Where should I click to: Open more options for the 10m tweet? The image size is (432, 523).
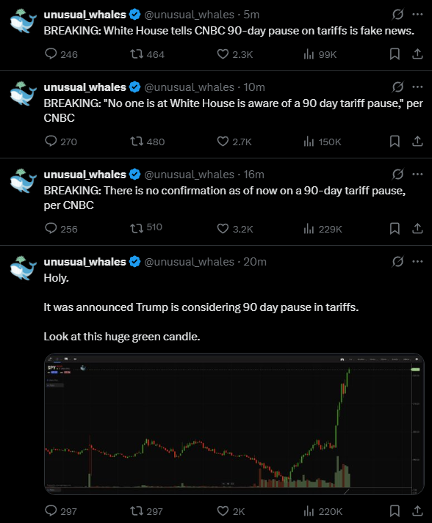(x=417, y=87)
